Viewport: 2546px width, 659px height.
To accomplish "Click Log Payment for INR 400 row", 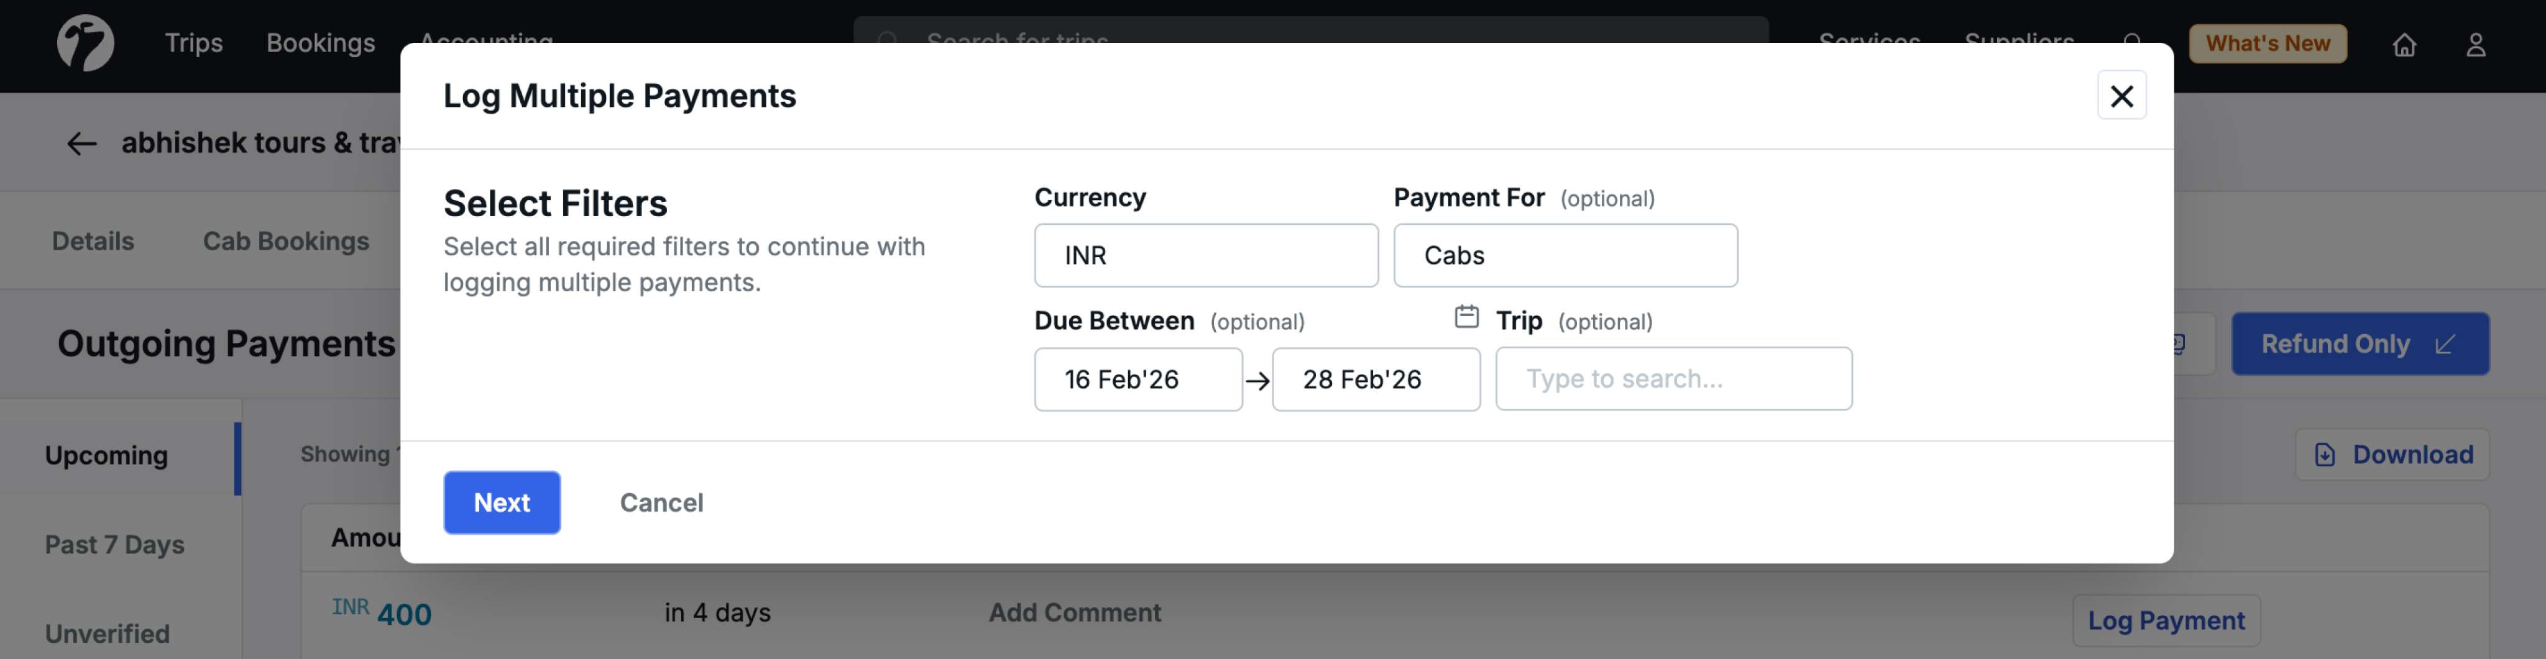I will 2164,620.
